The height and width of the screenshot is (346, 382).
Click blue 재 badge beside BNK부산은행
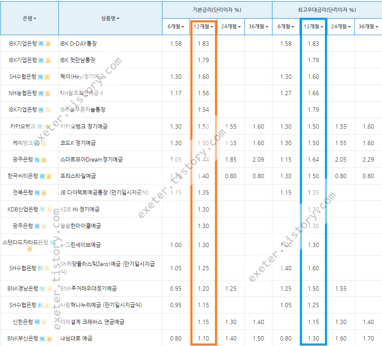click(42, 339)
